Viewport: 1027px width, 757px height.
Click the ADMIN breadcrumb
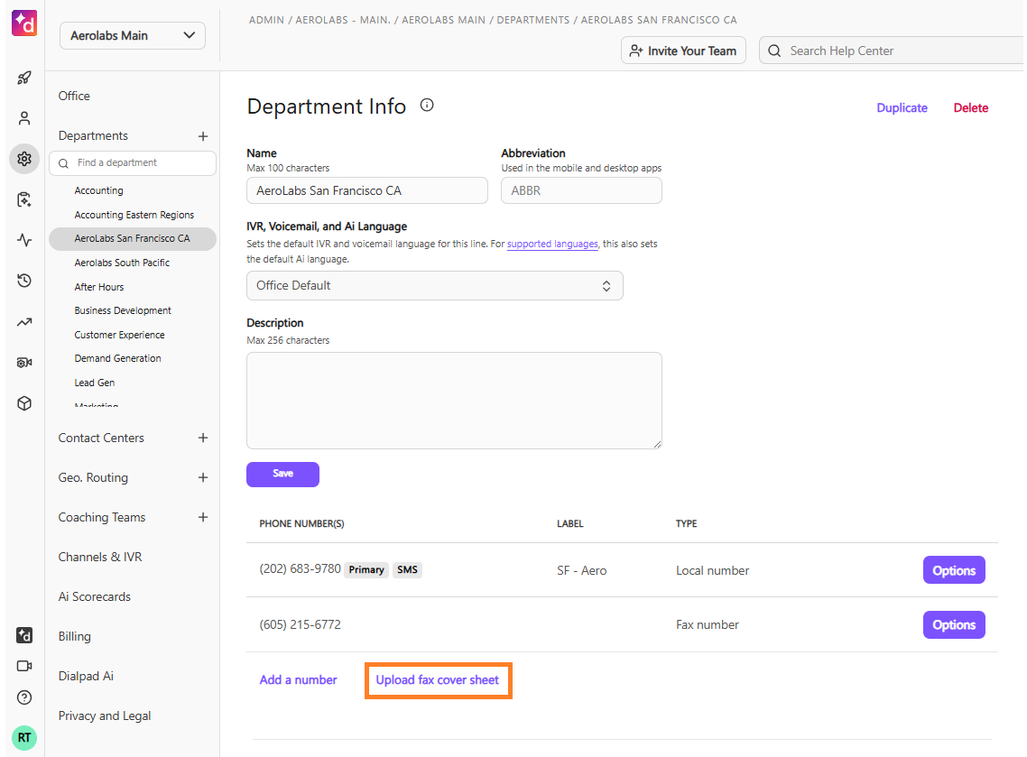tap(266, 20)
